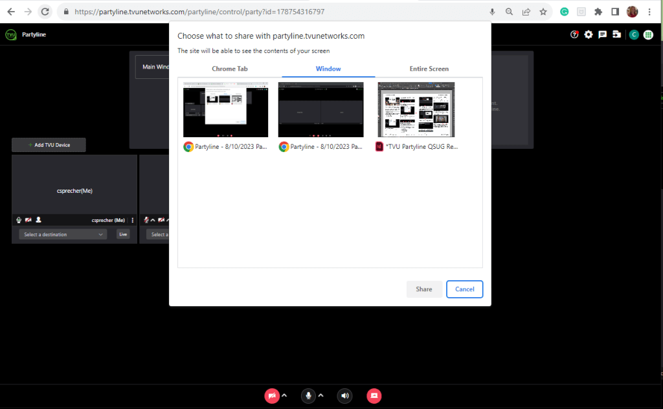Screen dimensions: 663x409
Task: Go back with browser back arrow
Action: click(x=11, y=12)
